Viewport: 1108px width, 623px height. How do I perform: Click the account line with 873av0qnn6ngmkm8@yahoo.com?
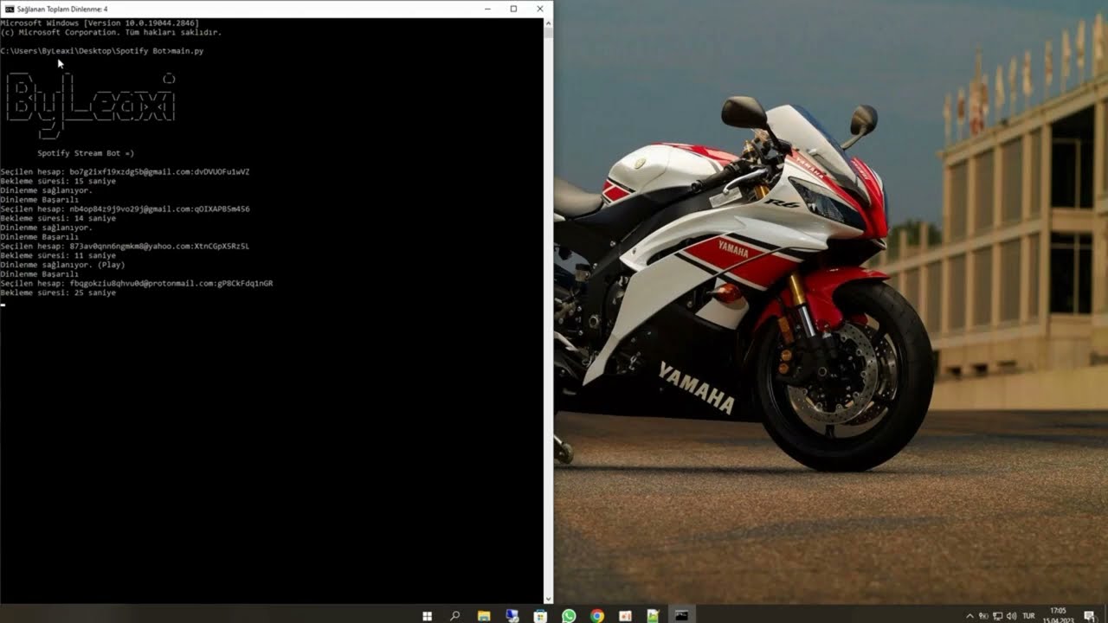coord(125,246)
